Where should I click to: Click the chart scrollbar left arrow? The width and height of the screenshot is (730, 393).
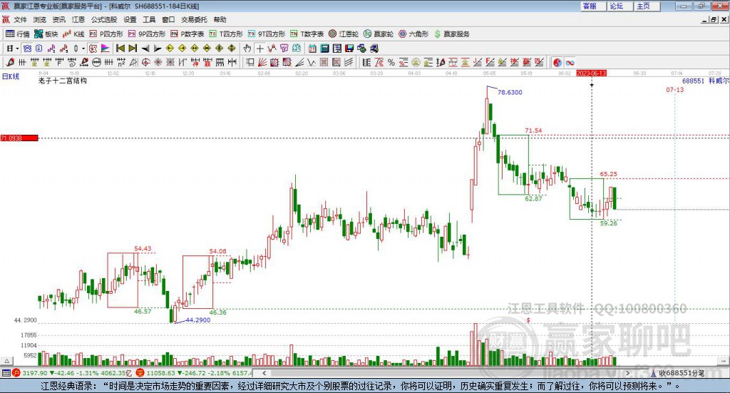tap(264, 373)
